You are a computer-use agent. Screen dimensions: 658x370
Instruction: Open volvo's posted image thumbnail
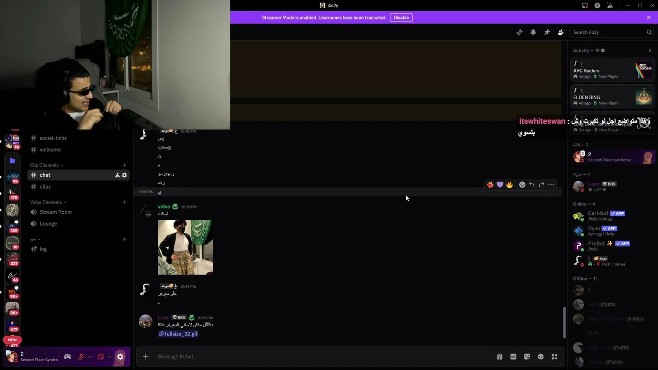185,247
